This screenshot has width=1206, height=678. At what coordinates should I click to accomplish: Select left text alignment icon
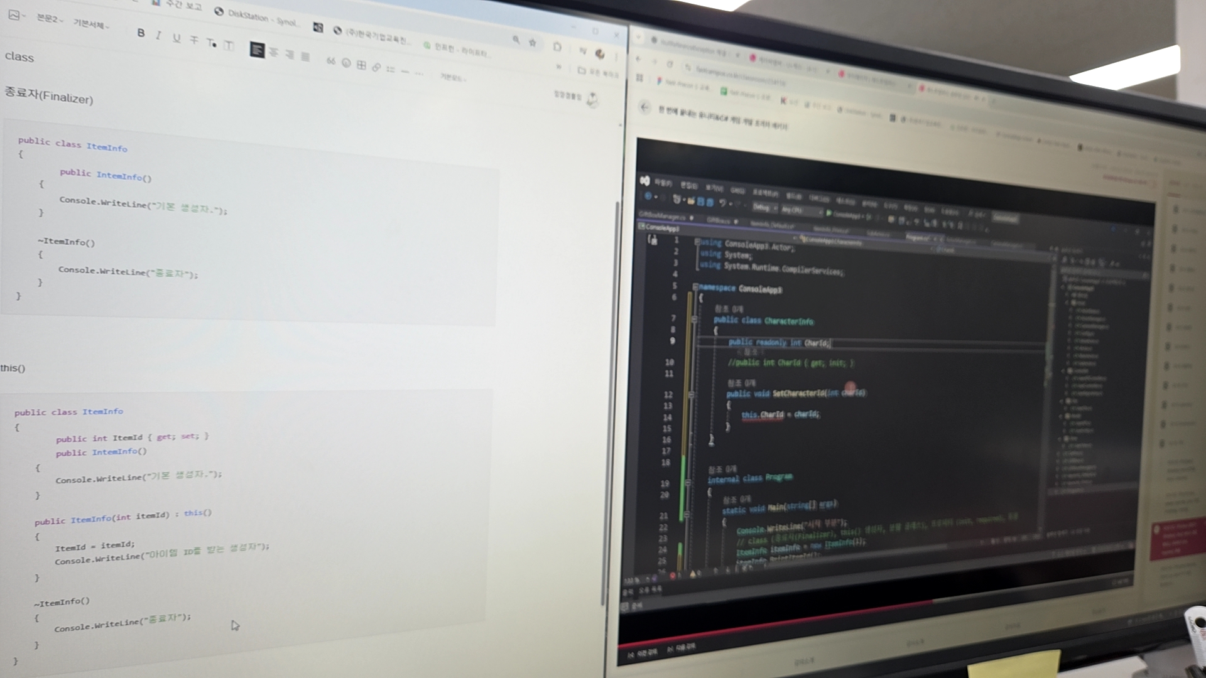coord(256,50)
